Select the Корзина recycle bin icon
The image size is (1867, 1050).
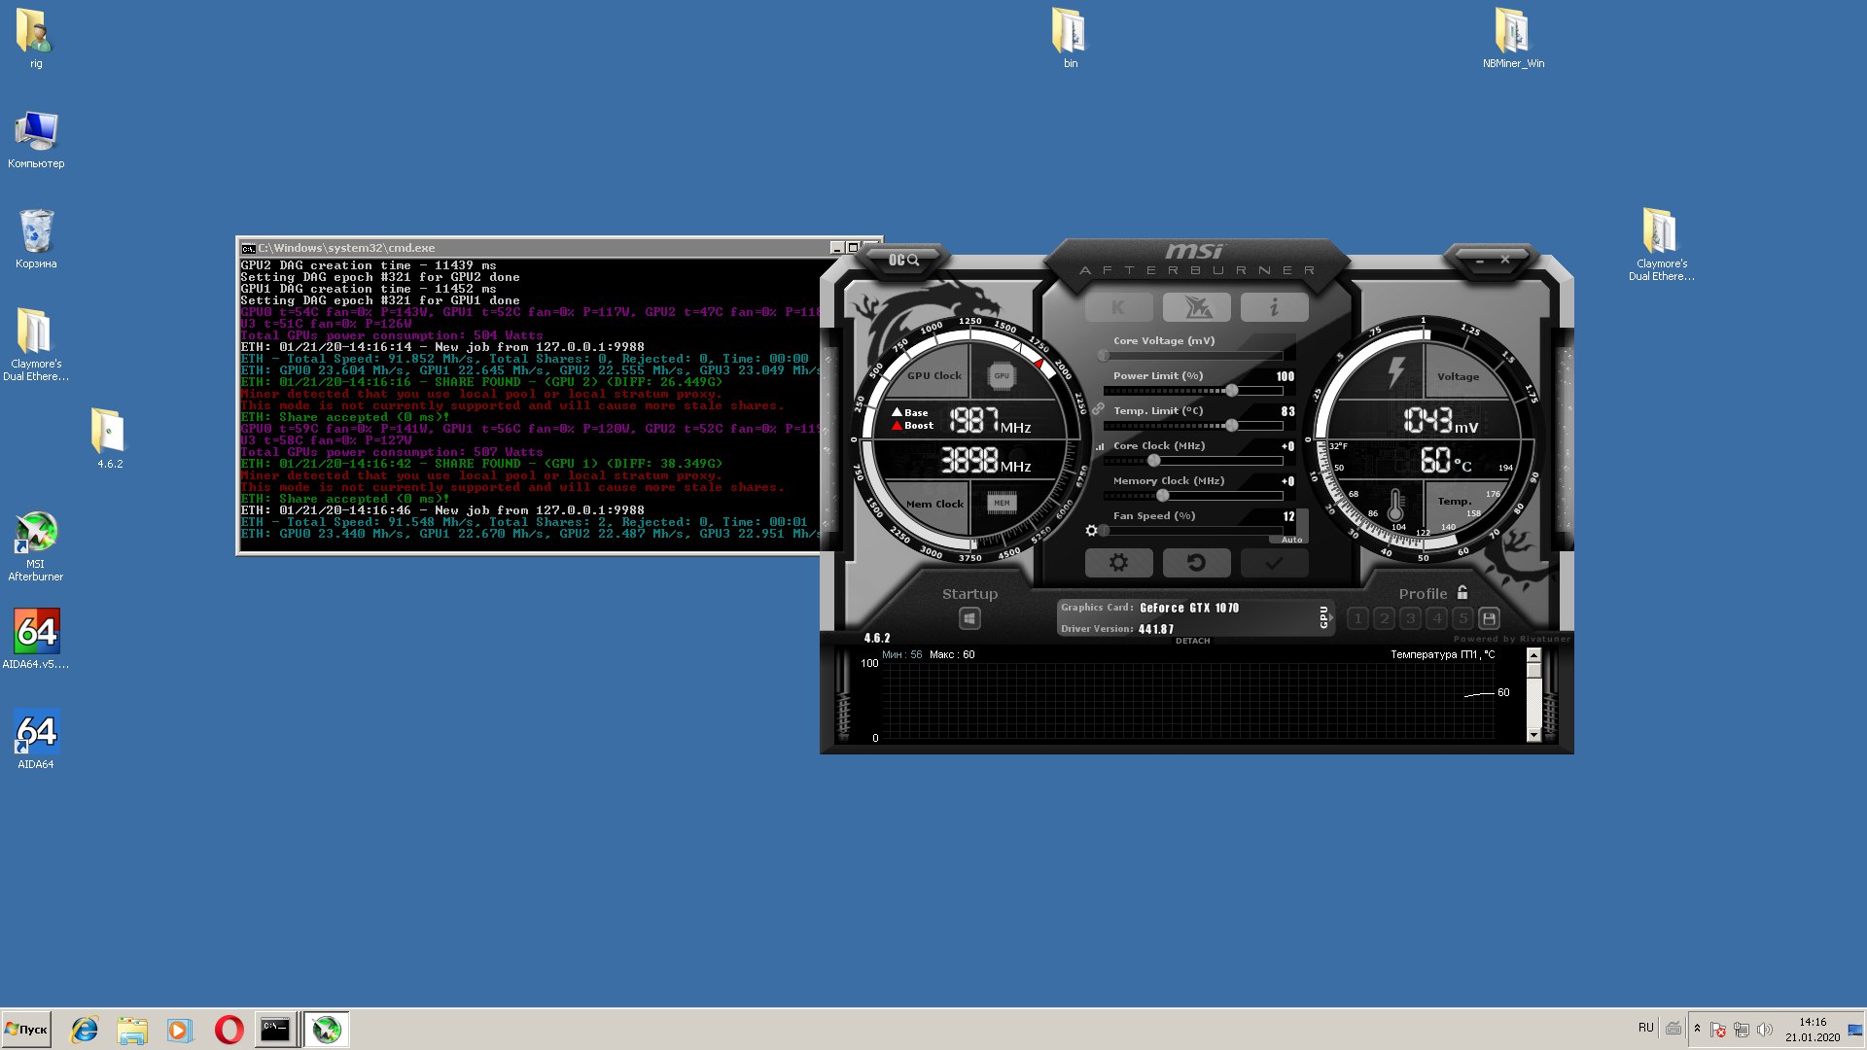pos(36,239)
